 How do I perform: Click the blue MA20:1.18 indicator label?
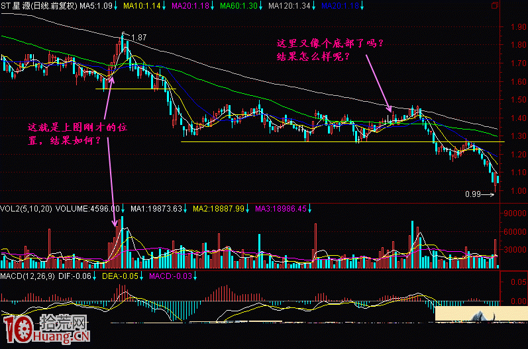(x=340, y=6)
